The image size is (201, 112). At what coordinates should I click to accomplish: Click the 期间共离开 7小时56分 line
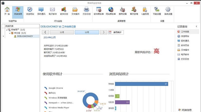[54, 49]
